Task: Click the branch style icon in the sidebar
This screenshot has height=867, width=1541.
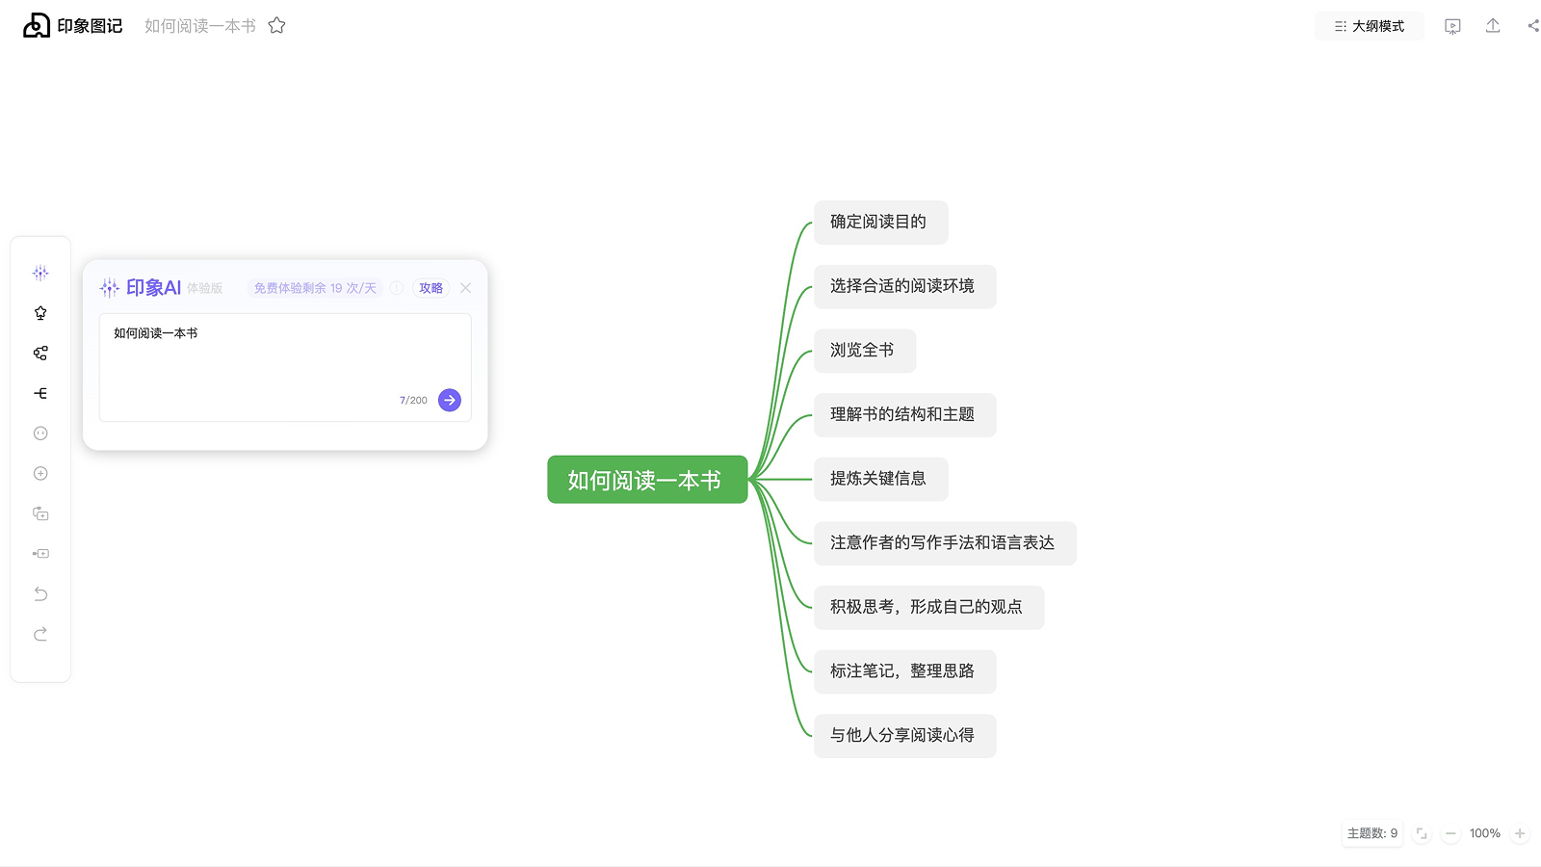Action: click(x=40, y=393)
